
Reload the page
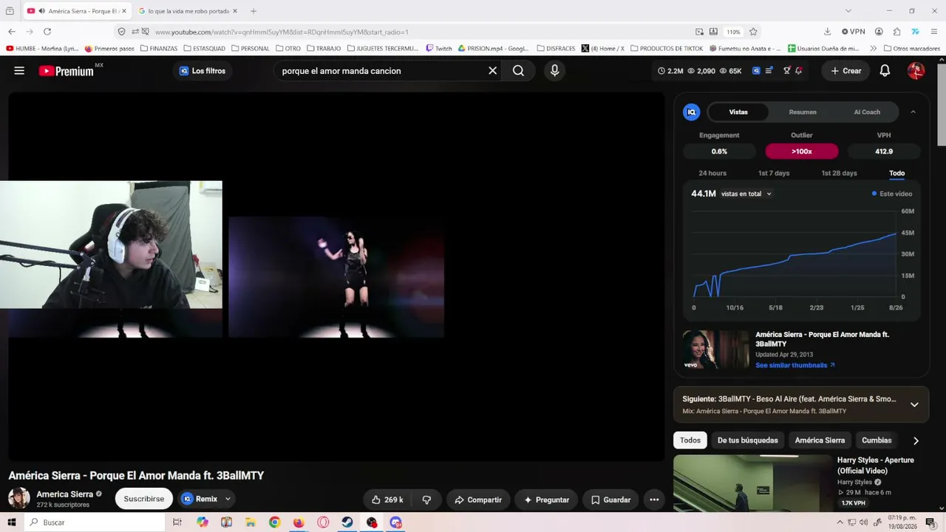pos(47,32)
